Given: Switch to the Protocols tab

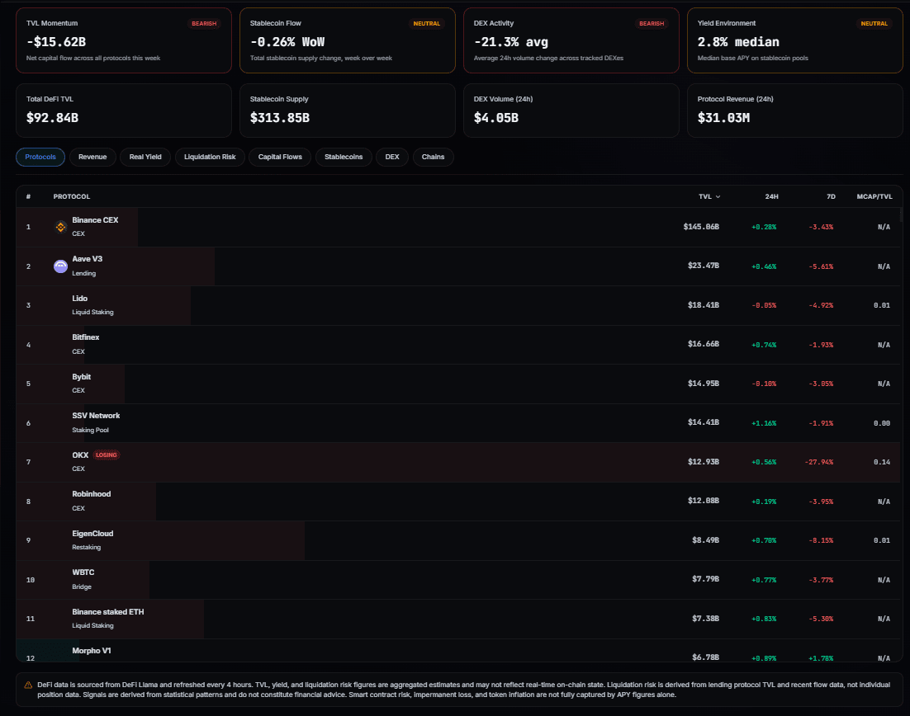Looking at the screenshot, I should pos(40,157).
